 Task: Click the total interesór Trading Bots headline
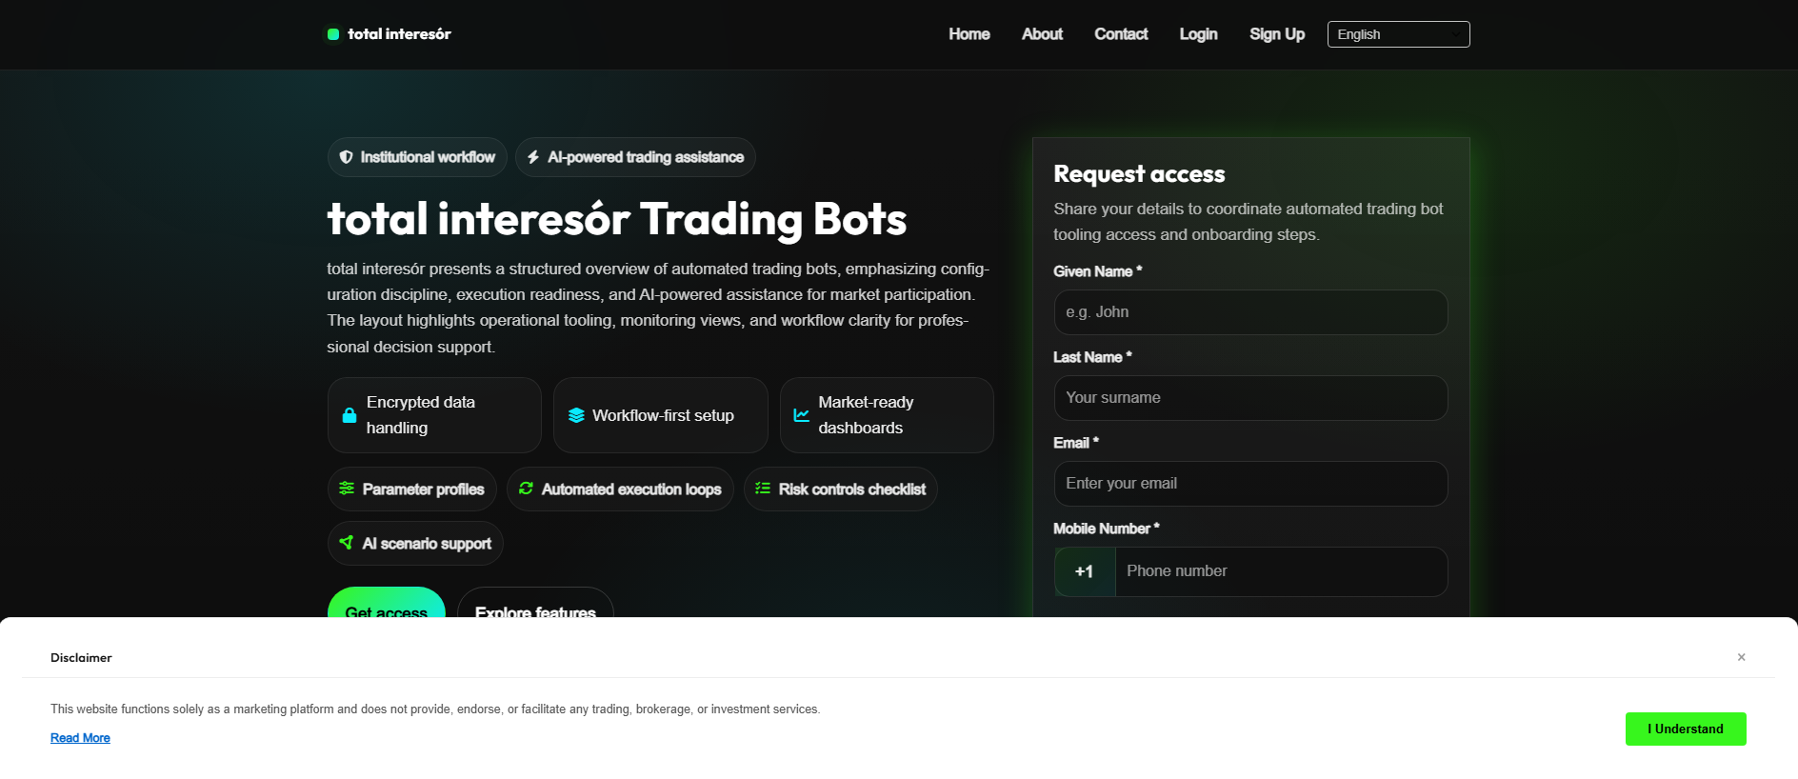coord(617,219)
